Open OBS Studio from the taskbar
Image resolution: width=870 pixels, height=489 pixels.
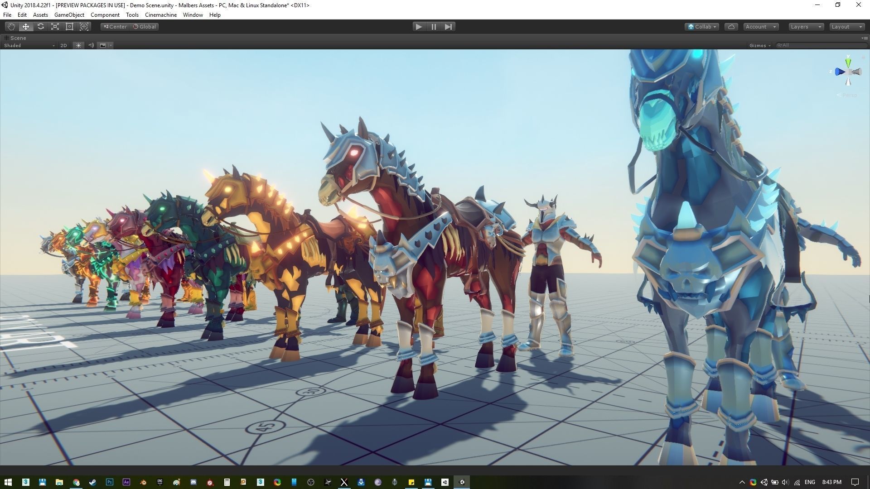[311, 482]
